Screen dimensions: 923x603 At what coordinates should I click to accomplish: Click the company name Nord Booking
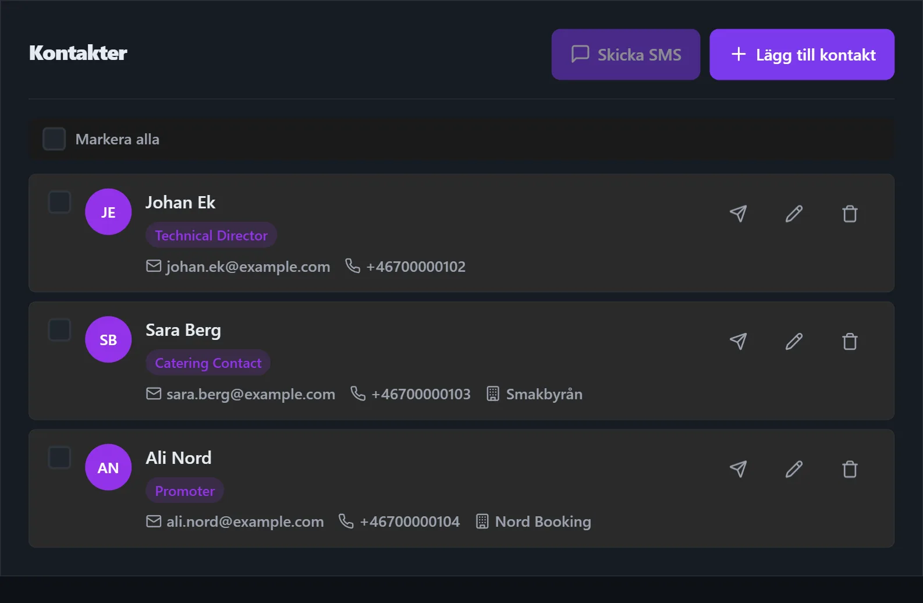543,522
